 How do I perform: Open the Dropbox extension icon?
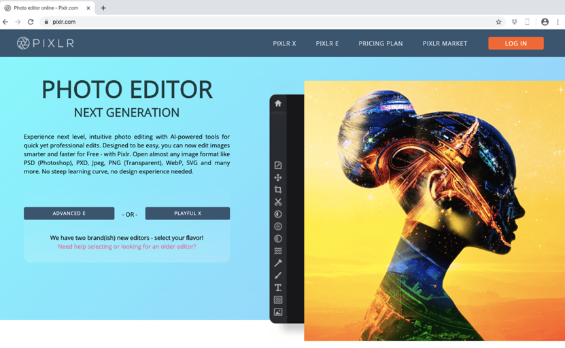click(x=514, y=22)
